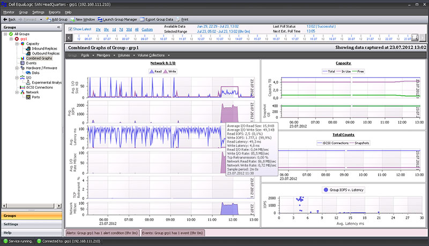The image size is (429, 246).
Task: Select the All time range link
Action: click(137, 29)
